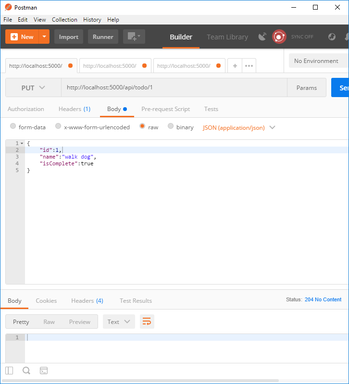Click the Params button
Viewport: 349px width, 384px height.
pos(306,87)
